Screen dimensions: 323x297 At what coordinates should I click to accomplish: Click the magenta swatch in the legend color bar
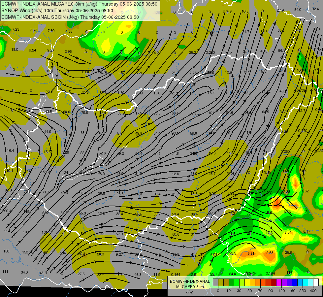click(x=279, y=282)
